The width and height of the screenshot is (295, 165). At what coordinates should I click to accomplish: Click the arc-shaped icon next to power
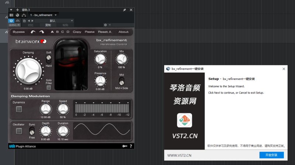click(17, 21)
